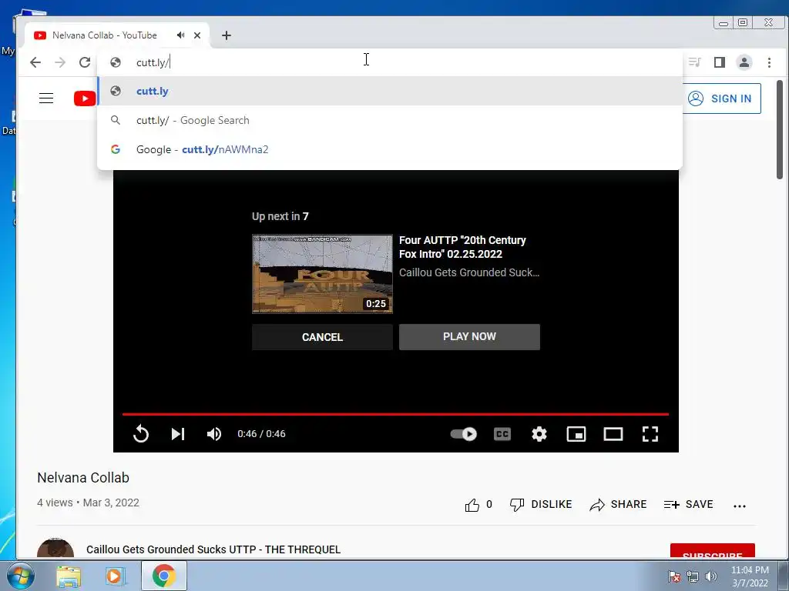Choose the cutt.ly autocomplete suggestion

pyautogui.click(x=390, y=91)
